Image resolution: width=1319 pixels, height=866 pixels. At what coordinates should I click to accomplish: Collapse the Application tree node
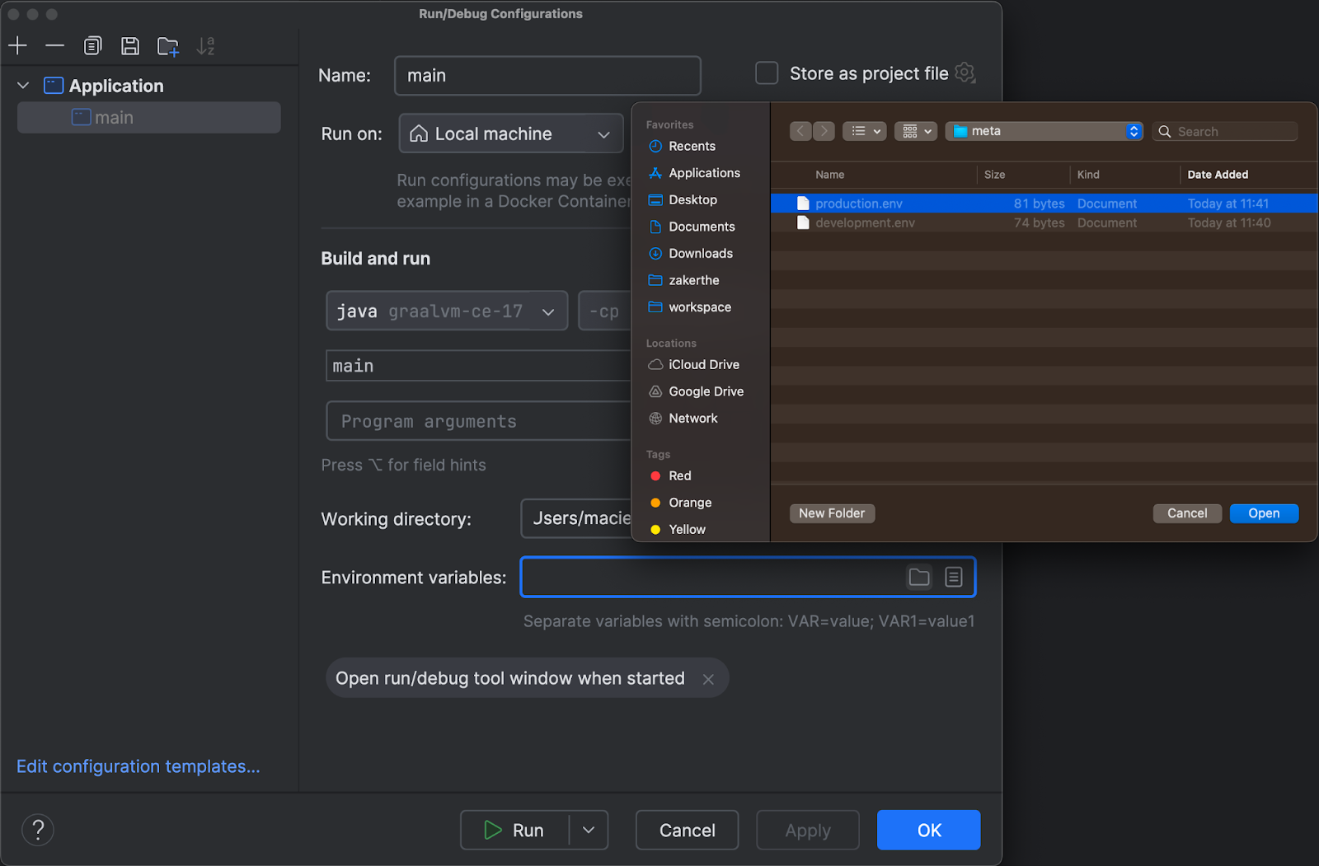(23, 86)
